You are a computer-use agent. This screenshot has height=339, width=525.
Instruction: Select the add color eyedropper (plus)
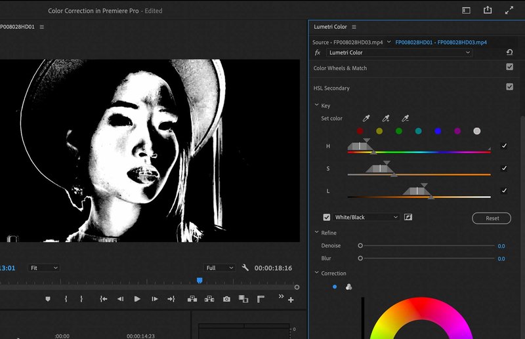[x=386, y=118]
